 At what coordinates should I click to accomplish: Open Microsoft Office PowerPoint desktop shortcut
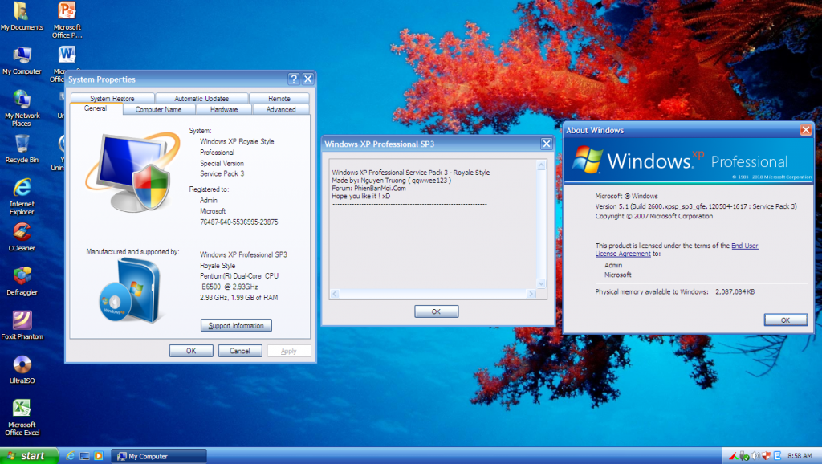click(67, 19)
